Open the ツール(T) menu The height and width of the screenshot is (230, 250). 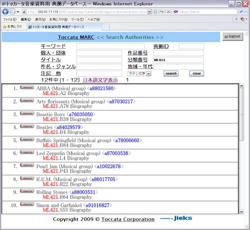pos(77,19)
